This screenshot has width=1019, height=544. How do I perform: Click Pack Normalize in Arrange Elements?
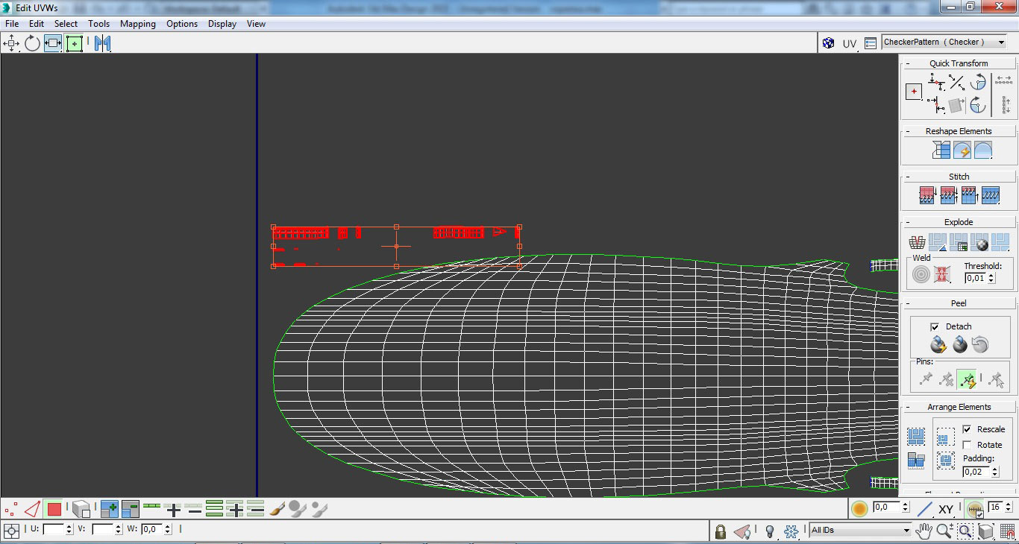click(x=945, y=437)
